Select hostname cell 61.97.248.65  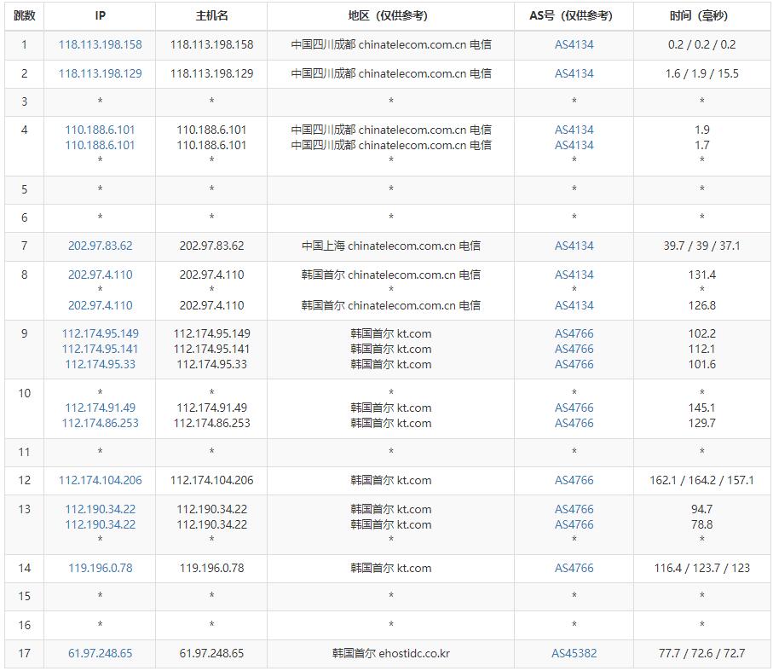point(211,653)
